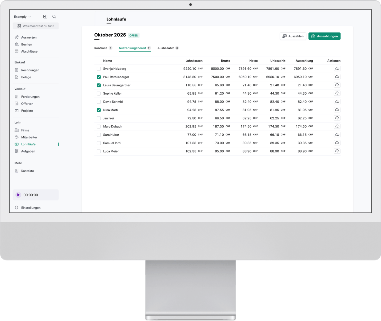Click the green Auszahlungen button
The width and height of the screenshot is (381, 321).
click(324, 36)
